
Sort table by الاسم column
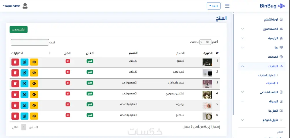180,53
